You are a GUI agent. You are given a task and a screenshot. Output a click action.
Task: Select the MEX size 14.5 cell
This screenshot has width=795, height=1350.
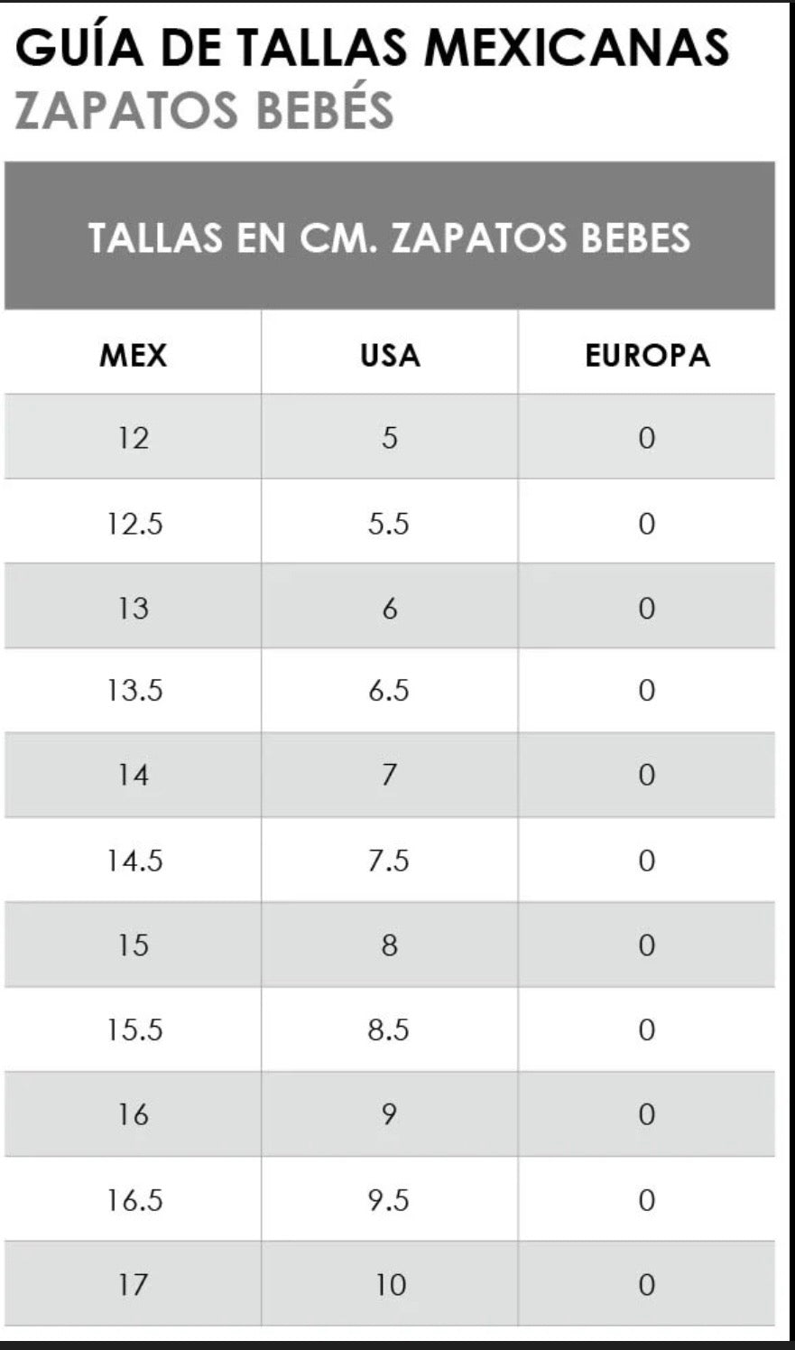134,861
